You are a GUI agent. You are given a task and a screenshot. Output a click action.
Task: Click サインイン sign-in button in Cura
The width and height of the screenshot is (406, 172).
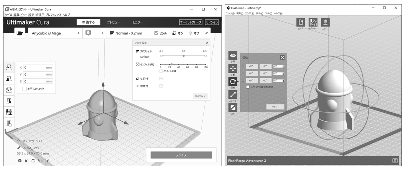(x=212, y=22)
